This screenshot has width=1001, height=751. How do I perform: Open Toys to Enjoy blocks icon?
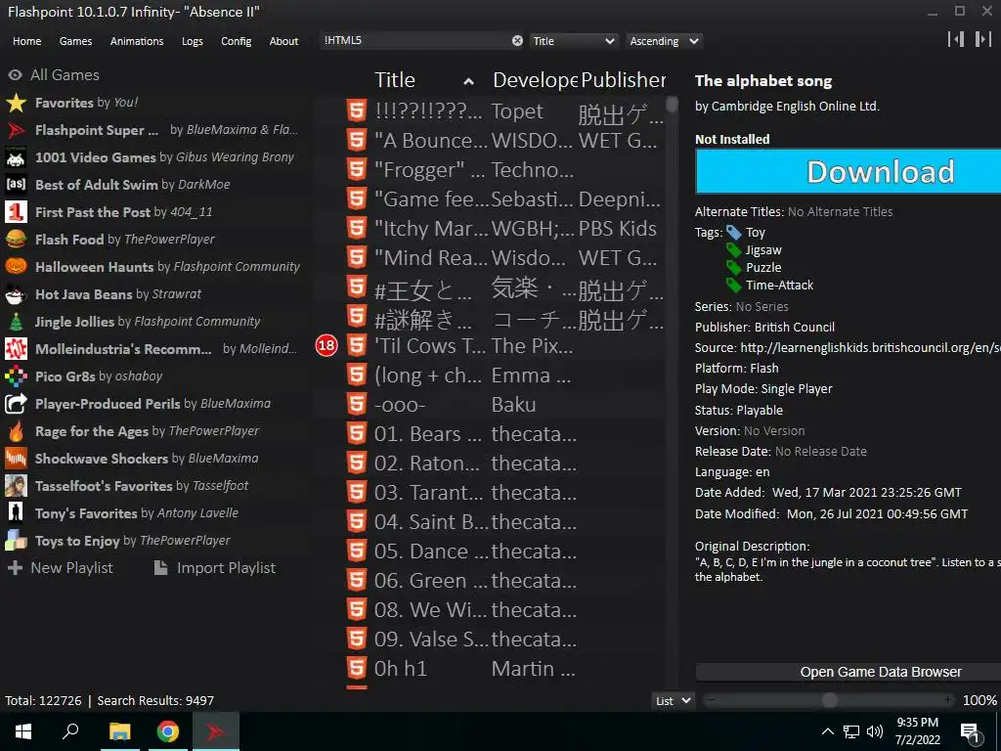16,541
